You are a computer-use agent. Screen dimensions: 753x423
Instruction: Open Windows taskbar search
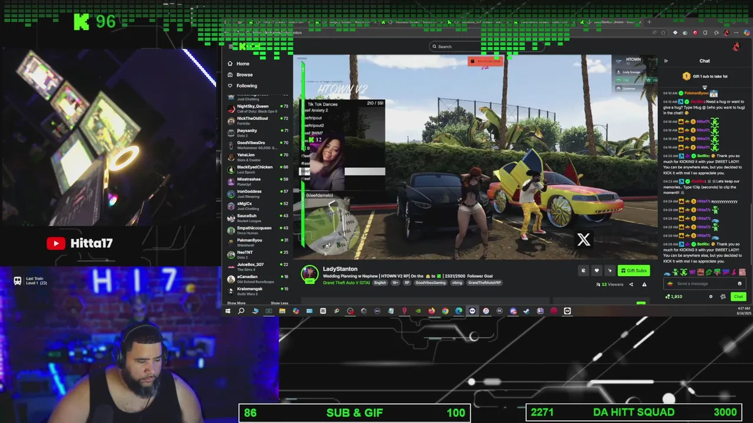tap(241, 311)
